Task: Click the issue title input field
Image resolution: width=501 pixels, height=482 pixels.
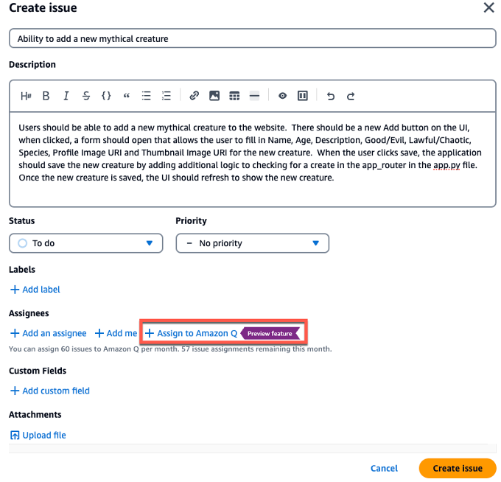Action: tap(253, 38)
